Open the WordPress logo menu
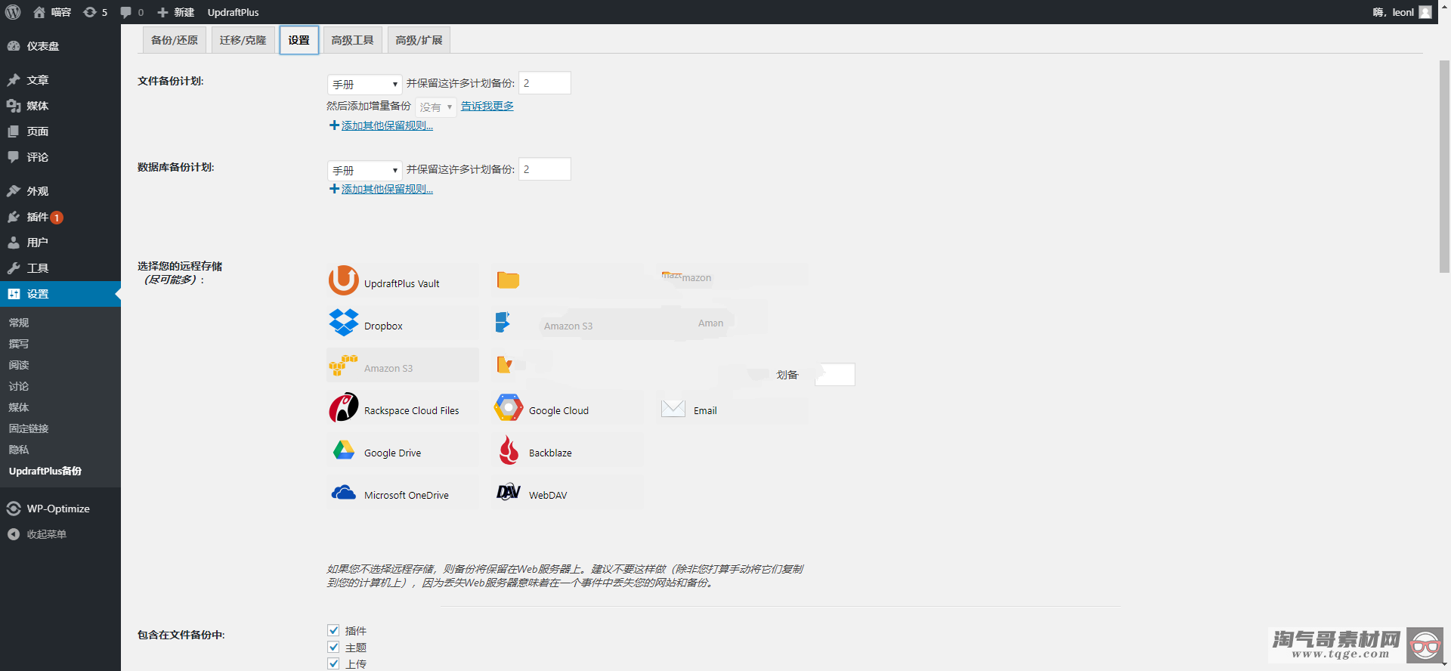 13,12
